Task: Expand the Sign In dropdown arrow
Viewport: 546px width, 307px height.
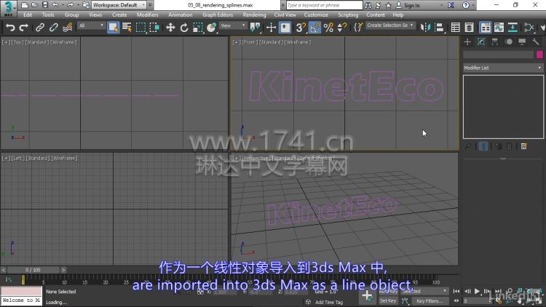Action: point(442,5)
